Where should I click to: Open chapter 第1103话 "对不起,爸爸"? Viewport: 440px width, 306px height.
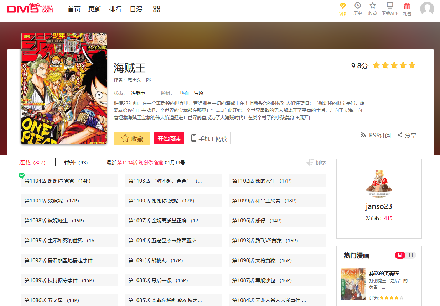173,180
